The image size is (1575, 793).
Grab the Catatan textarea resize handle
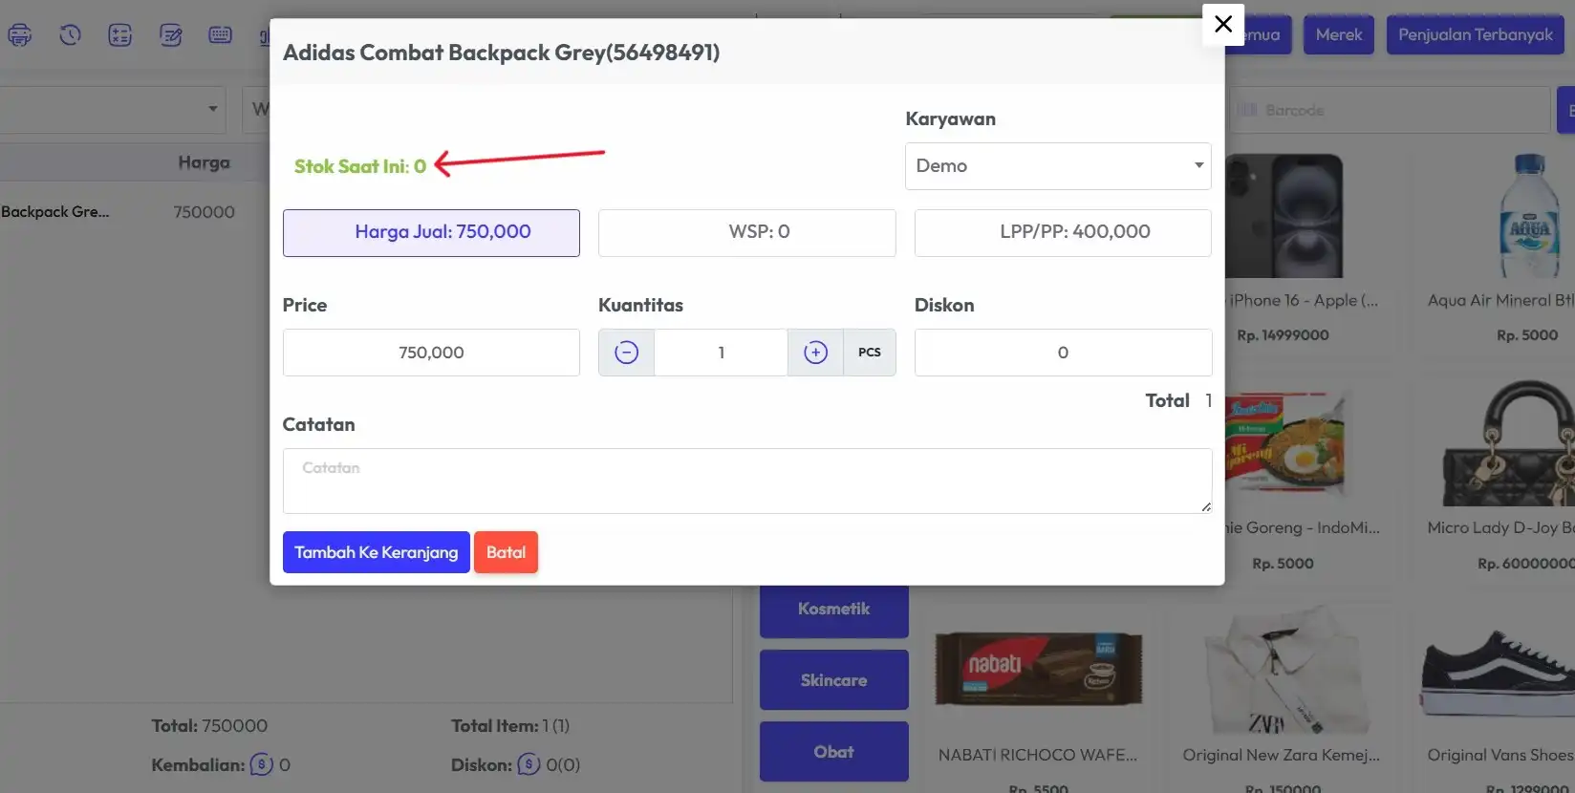pos(1206,507)
